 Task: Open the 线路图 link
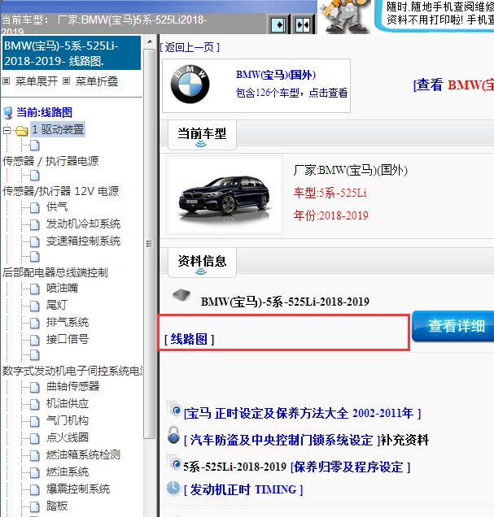coord(189,339)
